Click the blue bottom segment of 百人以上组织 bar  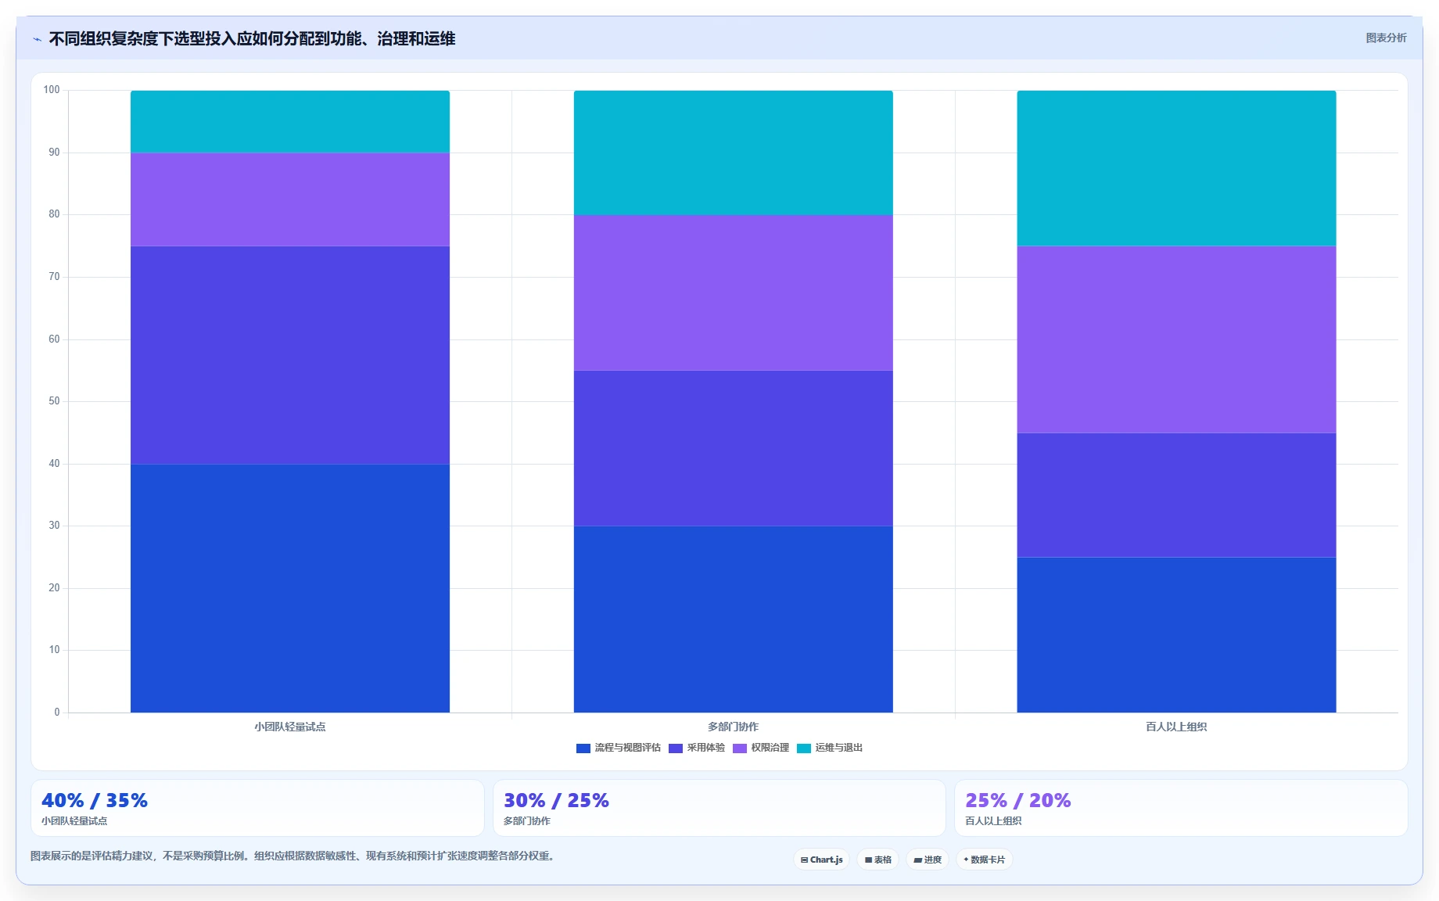click(1176, 635)
